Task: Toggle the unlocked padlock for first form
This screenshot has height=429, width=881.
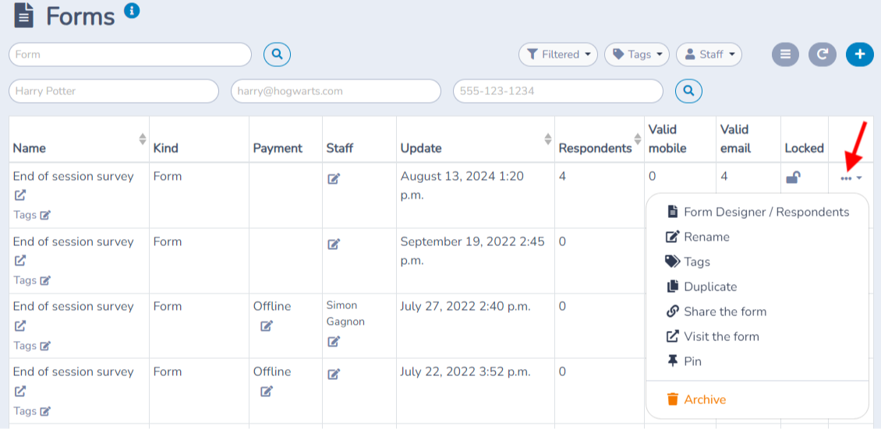Action: (793, 178)
